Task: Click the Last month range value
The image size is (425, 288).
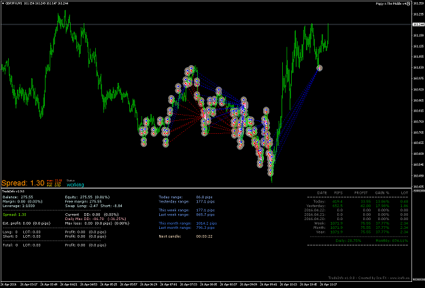Action: point(205,228)
